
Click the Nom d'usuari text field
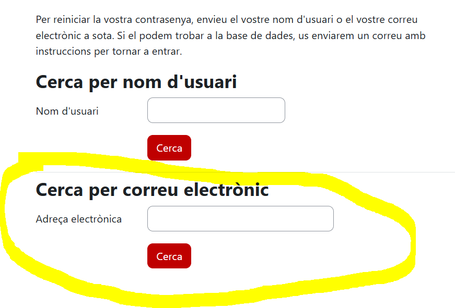pos(216,110)
